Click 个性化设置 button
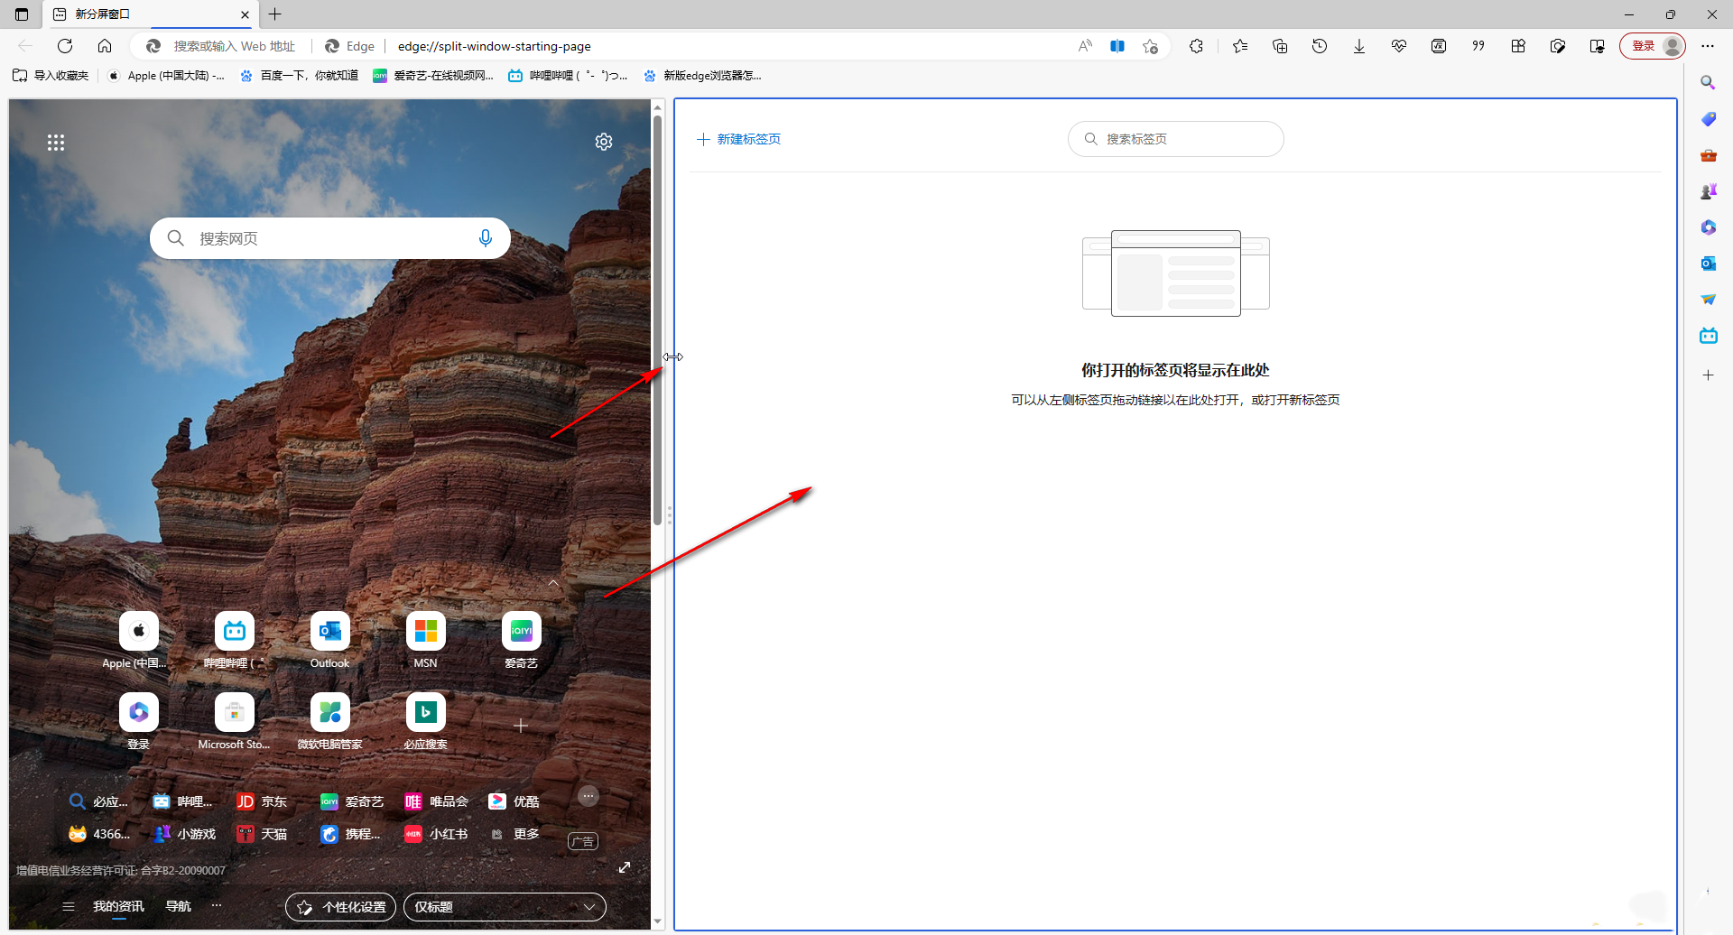 point(341,907)
